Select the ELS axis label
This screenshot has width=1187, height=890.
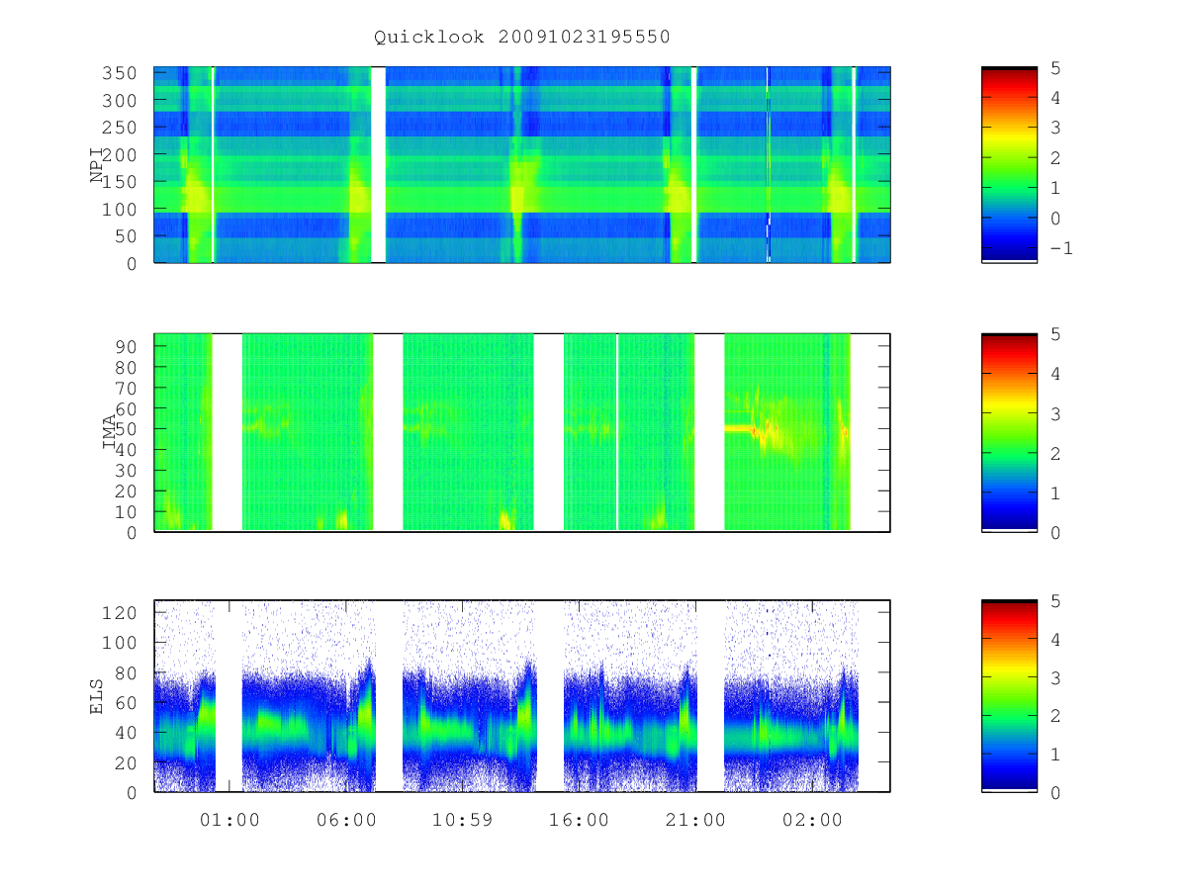(98, 696)
